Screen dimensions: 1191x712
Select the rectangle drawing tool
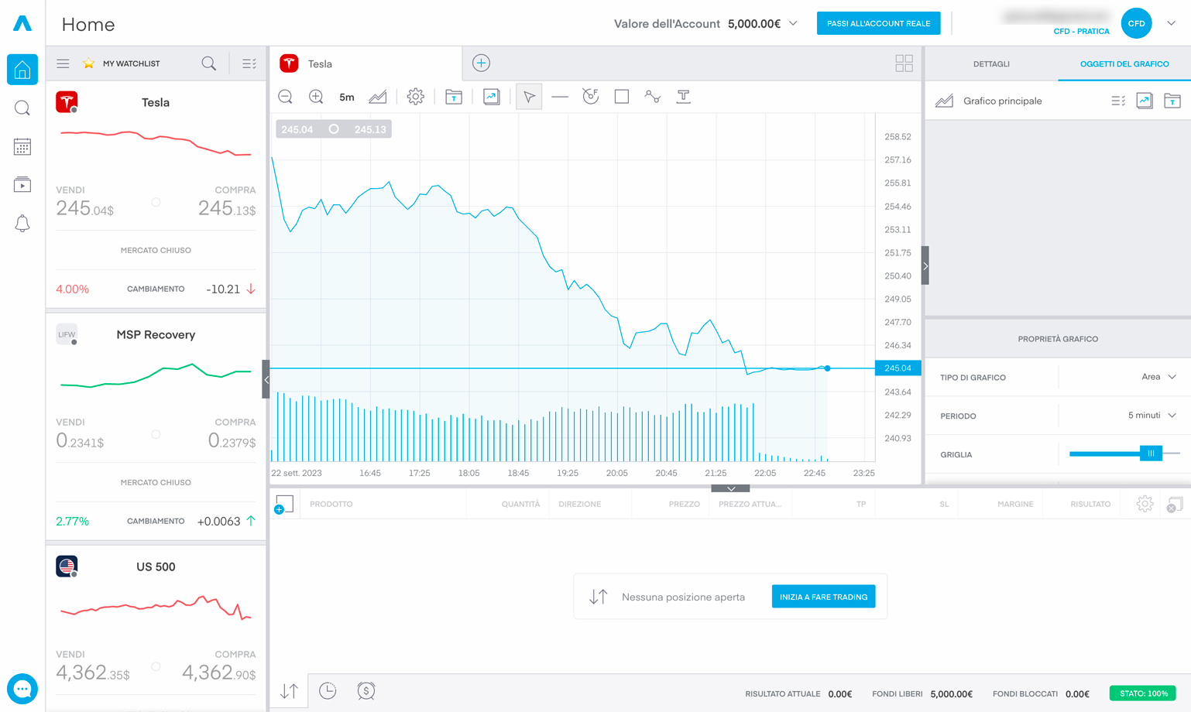coord(621,97)
